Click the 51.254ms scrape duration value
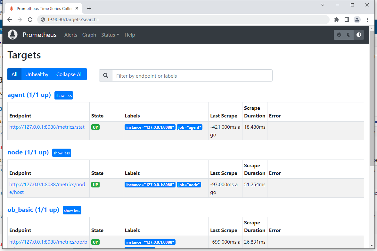This screenshot has width=377, height=251. tap(255, 184)
